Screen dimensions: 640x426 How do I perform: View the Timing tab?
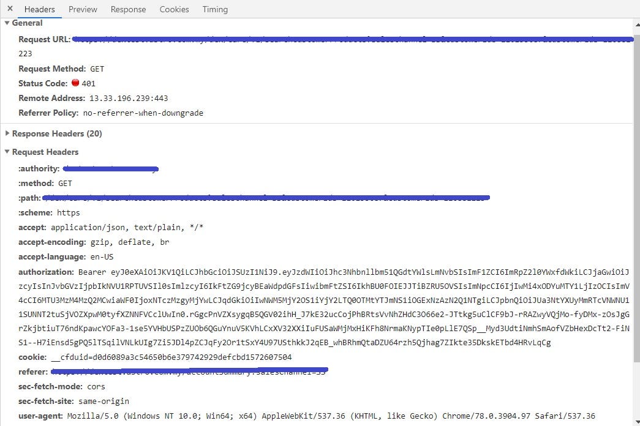215,9
